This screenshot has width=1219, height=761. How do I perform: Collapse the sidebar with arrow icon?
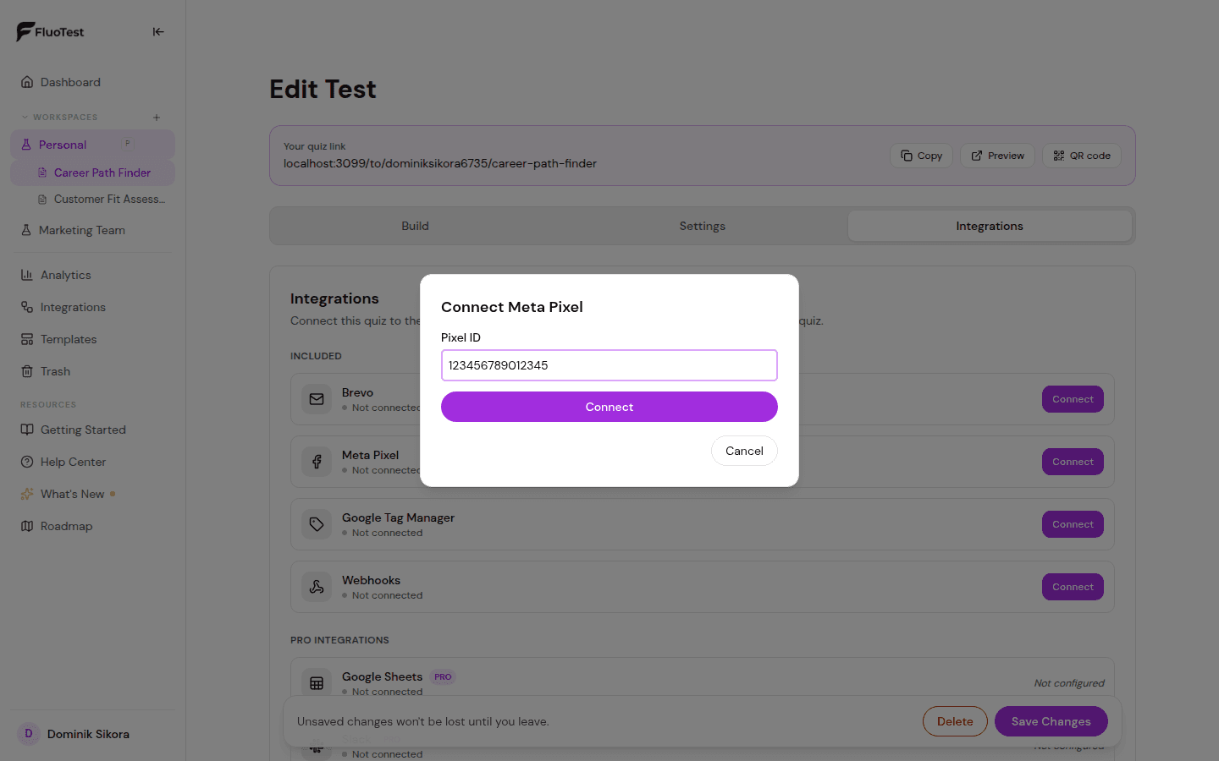pos(158,32)
